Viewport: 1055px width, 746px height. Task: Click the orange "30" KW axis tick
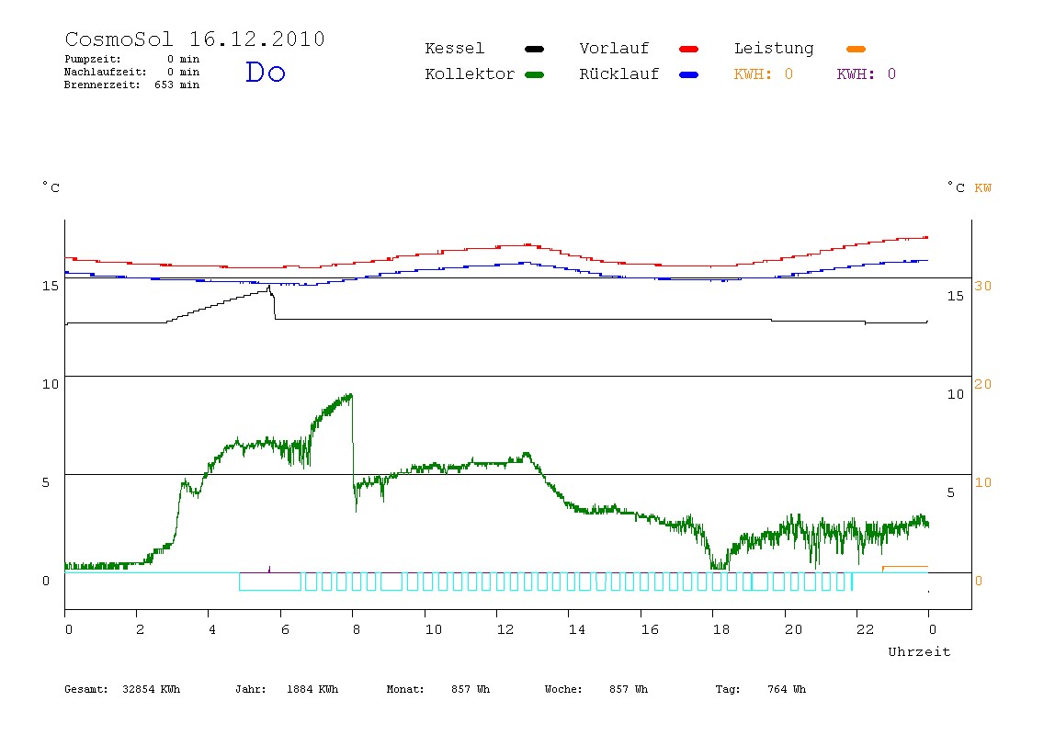[983, 286]
